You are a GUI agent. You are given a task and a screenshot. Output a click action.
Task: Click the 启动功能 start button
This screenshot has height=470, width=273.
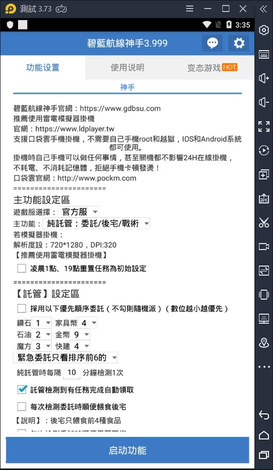[127, 450]
